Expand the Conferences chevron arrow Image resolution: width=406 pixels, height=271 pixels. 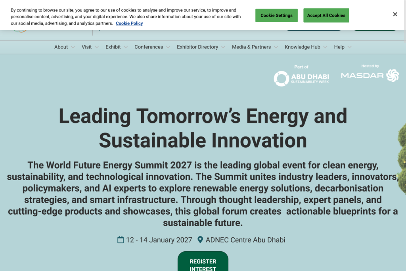click(x=168, y=47)
